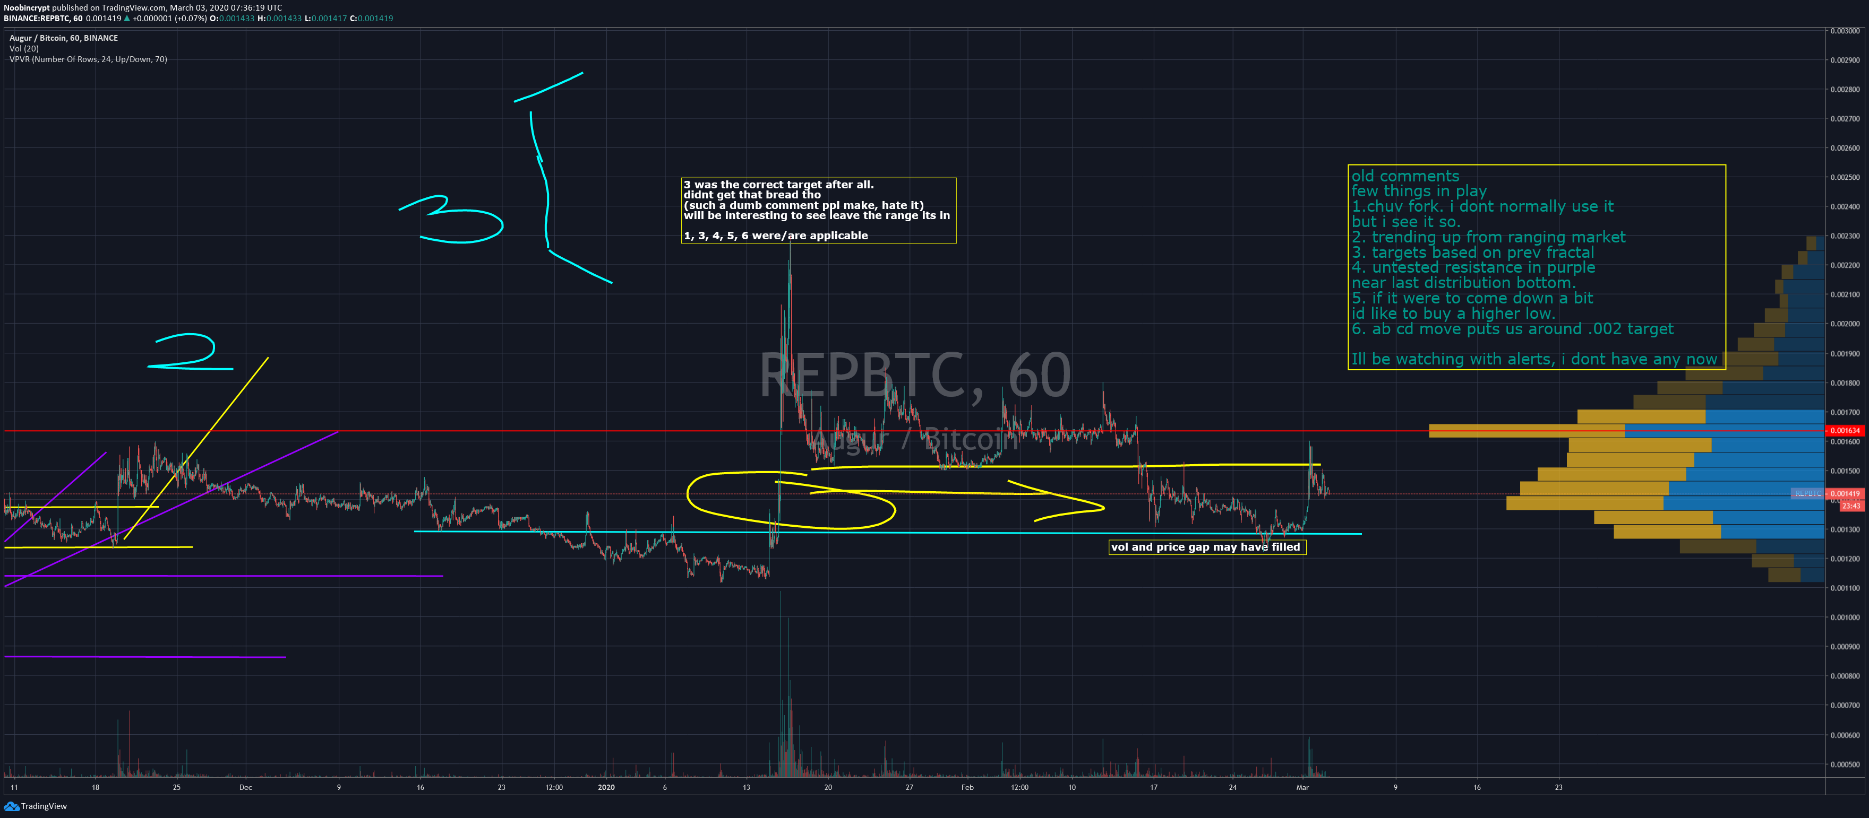Click the 10 date label on time axis
This screenshot has height=818, width=1869.
coord(1071,787)
